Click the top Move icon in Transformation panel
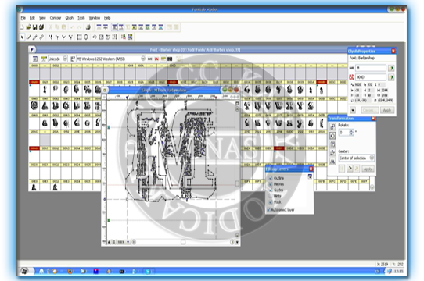Viewport: 424px width, 281px height. point(332,126)
